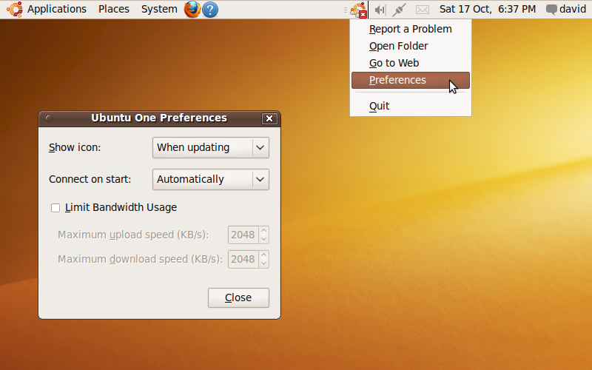Image resolution: width=592 pixels, height=370 pixels.
Task: Select Preferences in the tray menu
Action: click(x=411, y=80)
